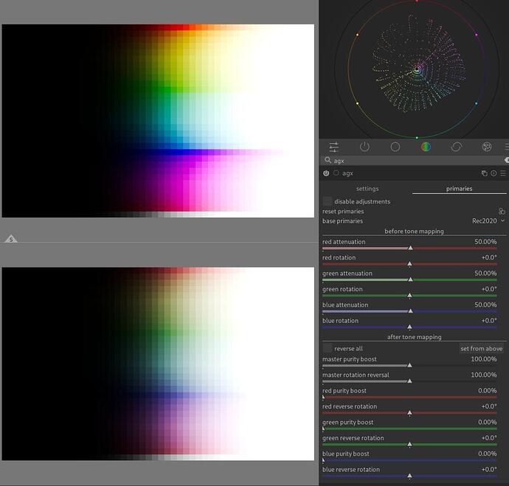Image resolution: width=509 pixels, height=486 pixels.
Task: Click the 100.00% value of master purity boost
Action: point(484,359)
